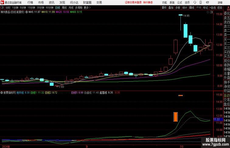Toggle the sidebar panel icon beside 分时
The width and height of the screenshot is (230, 148).
(x=2, y=8)
